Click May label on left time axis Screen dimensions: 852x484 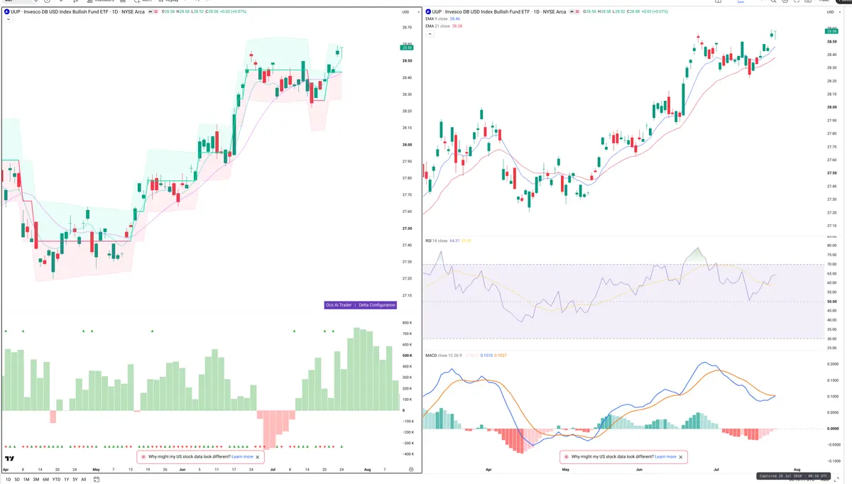[96, 469]
